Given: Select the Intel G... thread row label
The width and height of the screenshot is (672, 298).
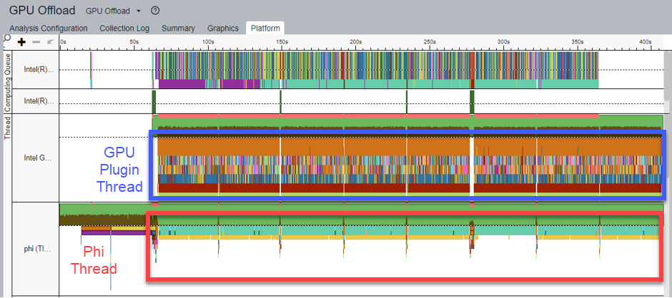Looking at the screenshot, I should (x=39, y=158).
